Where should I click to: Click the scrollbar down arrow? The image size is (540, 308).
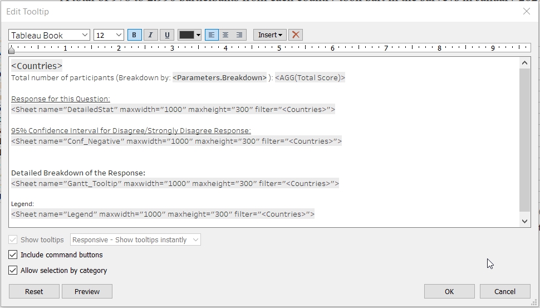(524, 221)
